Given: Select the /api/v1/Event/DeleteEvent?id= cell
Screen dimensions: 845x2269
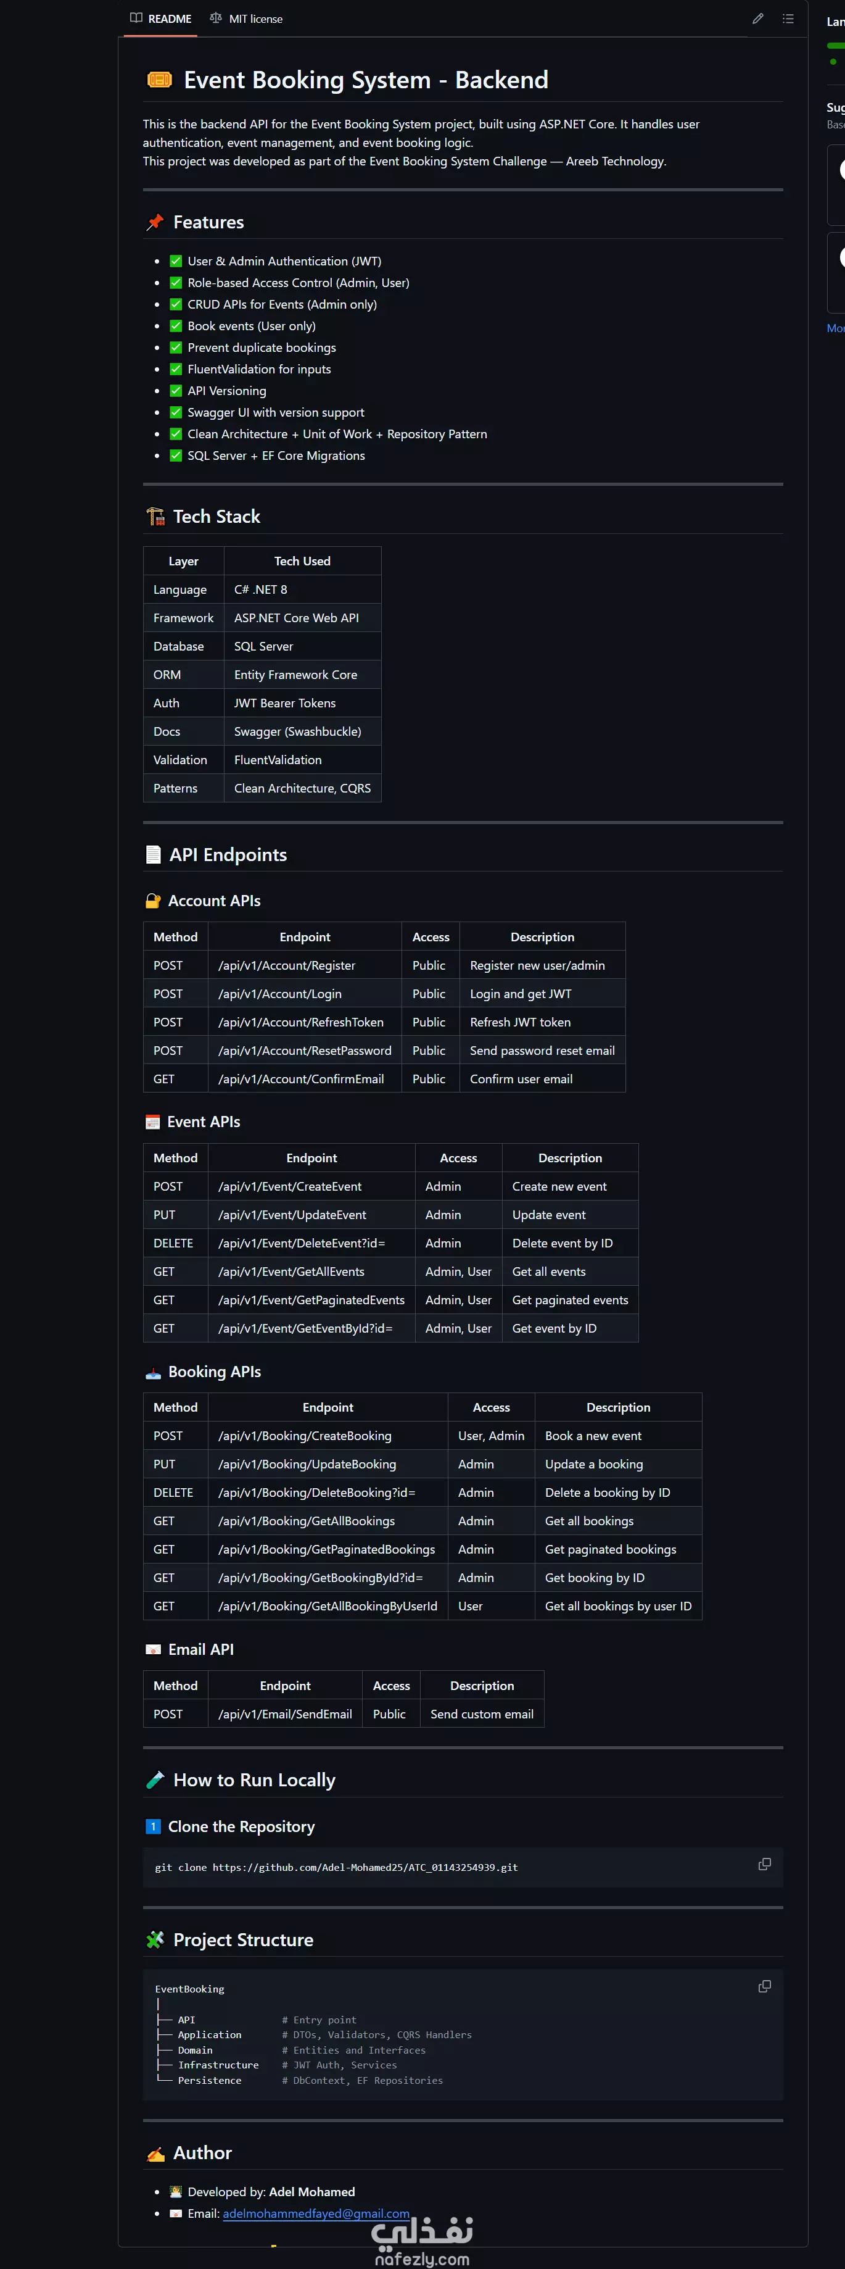Looking at the screenshot, I should 311,1243.
